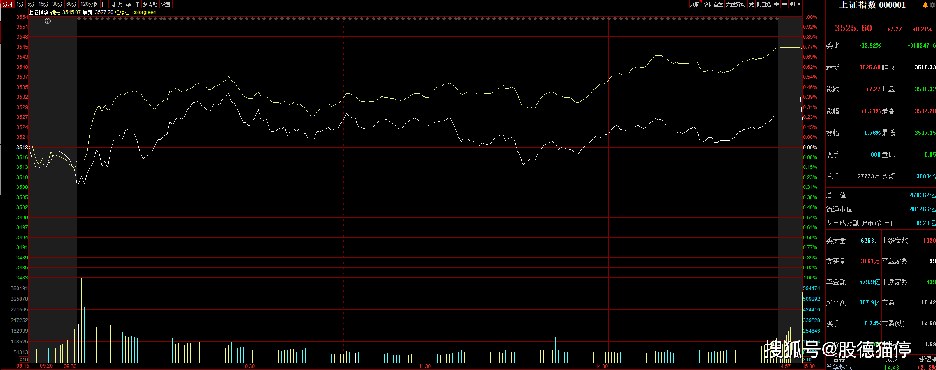Switch to the 周 weekly tab
Image resolution: width=936 pixels, height=370 pixels.
click(x=113, y=4)
